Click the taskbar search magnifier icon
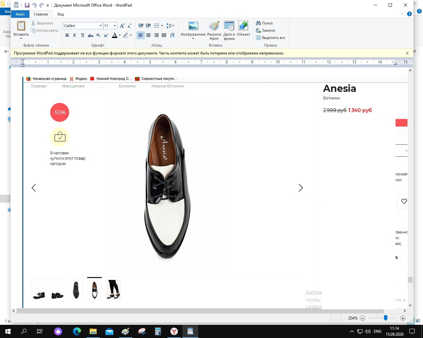Screen dimensions: 423x338 pyautogui.click(x=24, y=331)
